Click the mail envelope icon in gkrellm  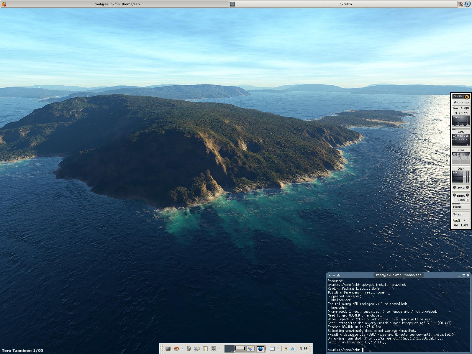(456, 220)
